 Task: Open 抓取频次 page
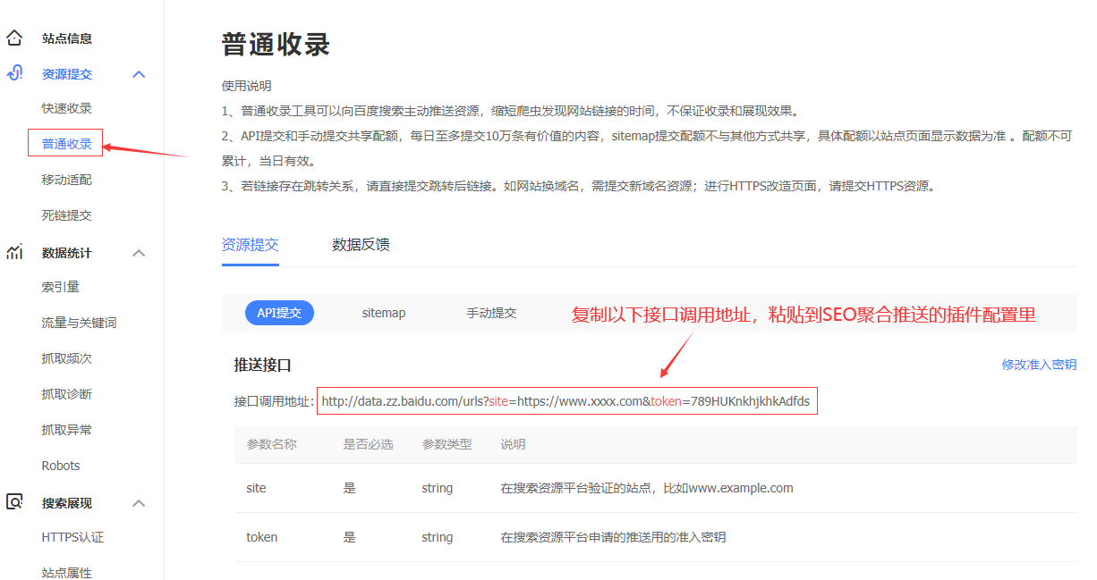pyautogui.click(x=67, y=358)
